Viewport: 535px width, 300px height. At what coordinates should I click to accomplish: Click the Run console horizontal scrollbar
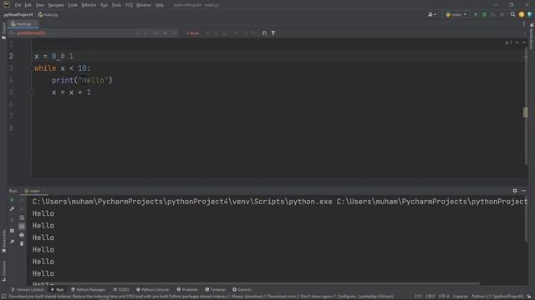256,283
